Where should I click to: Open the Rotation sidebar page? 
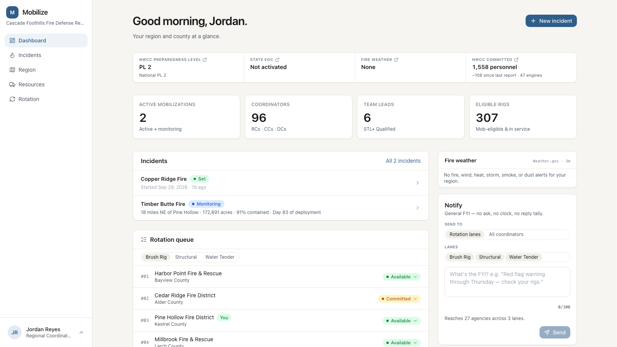pyautogui.click(x=46, y=99)
